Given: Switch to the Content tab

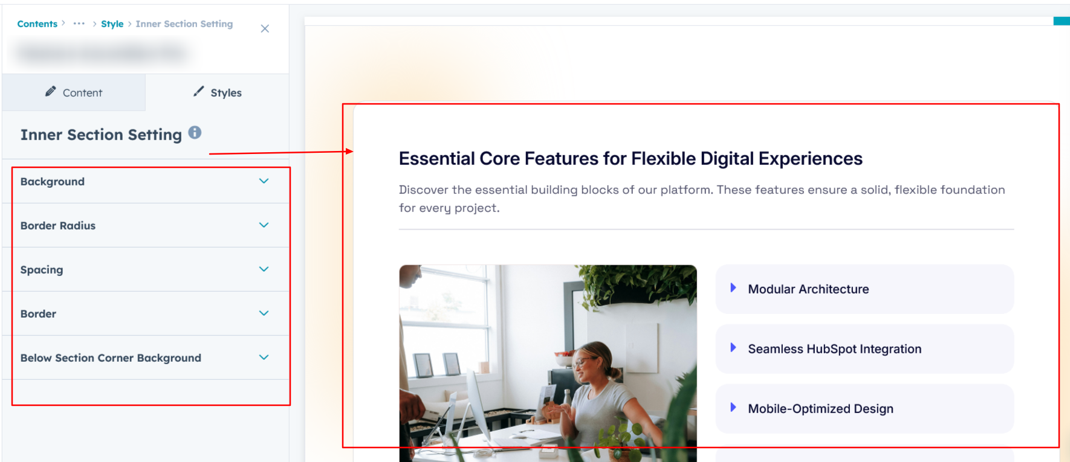Looking at the screenshot, I should [x=74, y=92].
